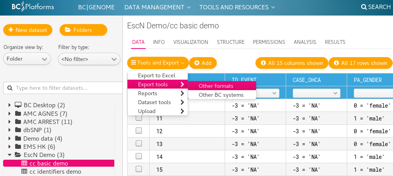Select the Export tools menu item
Screen dimensions: 393x176
[x=158, y=84]
